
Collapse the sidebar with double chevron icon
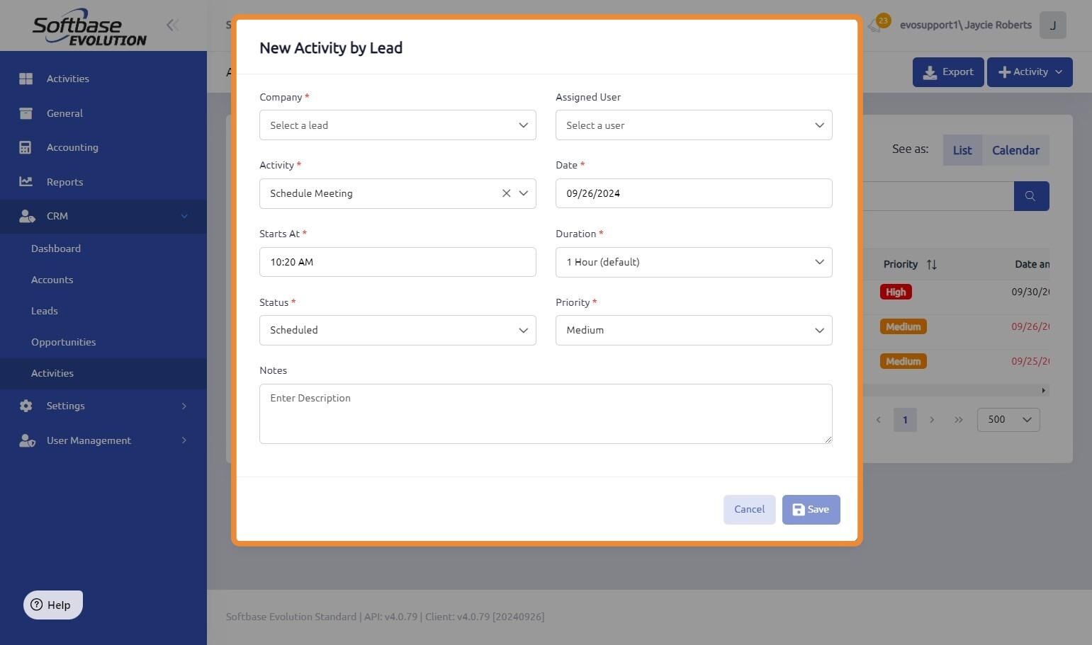(172, 25)
